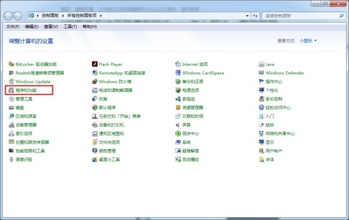Open the Windows 防火墙 icon
Image resolution: width=349 pixels, height=220 pixels.
[x=95, y=81]
